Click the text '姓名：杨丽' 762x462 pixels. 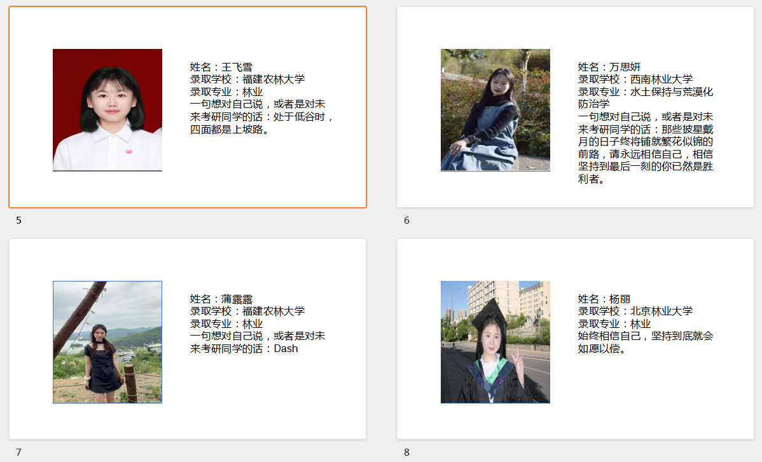604,299
